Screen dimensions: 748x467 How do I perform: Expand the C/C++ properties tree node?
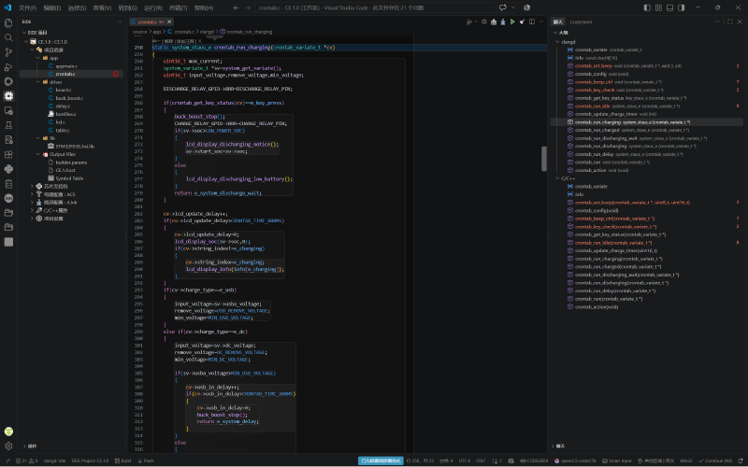coord(33,210)
